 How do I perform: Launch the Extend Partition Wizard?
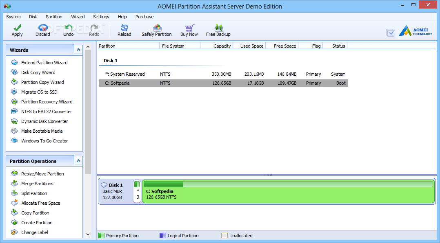(44, 63)
